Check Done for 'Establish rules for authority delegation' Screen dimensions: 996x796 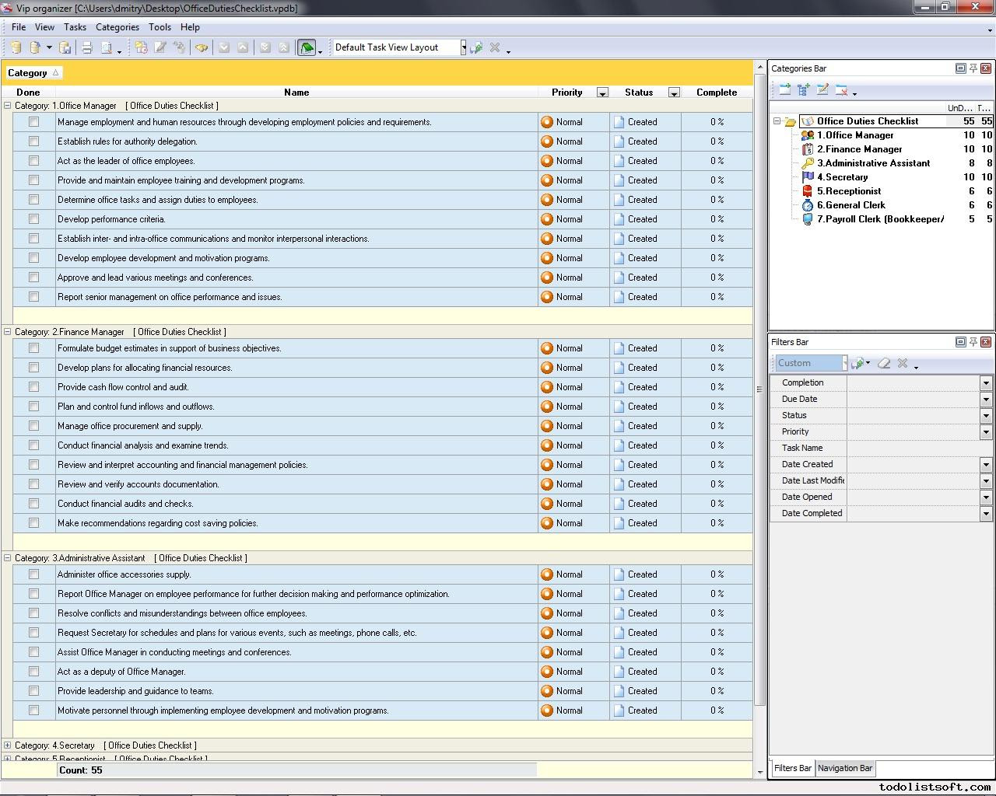33,141
